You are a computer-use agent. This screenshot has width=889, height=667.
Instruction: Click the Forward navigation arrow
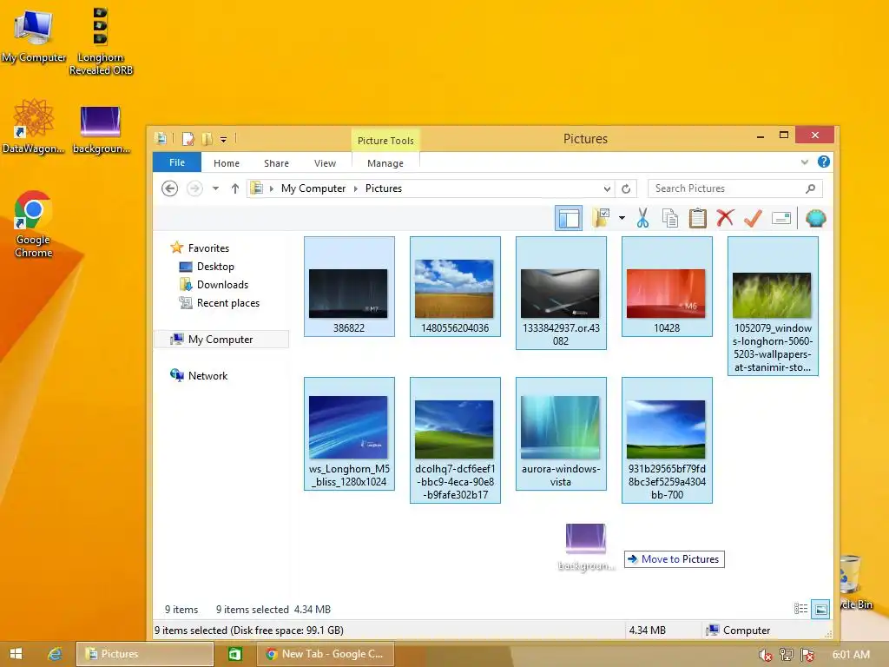tap(194, 188)
